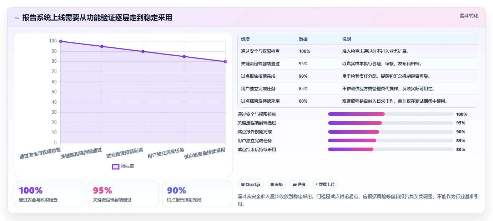Image resolution: width=493 pixels, height=221 pixels.
Task: Click the 进度 tag chip
Action: click(299, 184)
